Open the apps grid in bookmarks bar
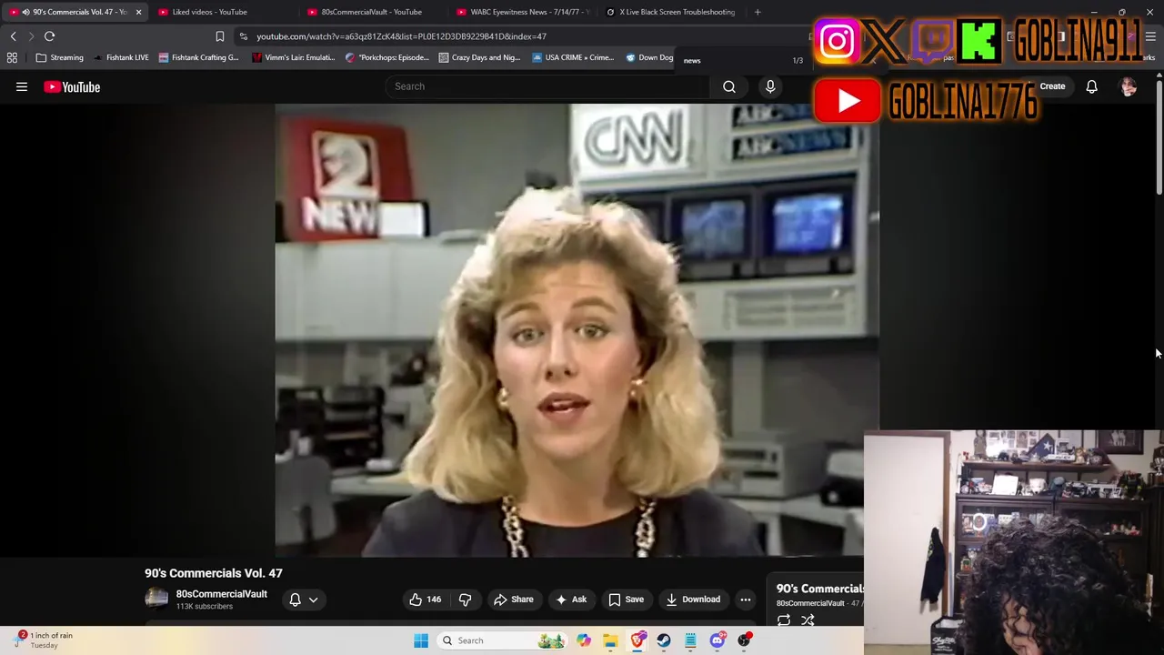The height and width of the screenshot is (655, 1164). point(12,57)
